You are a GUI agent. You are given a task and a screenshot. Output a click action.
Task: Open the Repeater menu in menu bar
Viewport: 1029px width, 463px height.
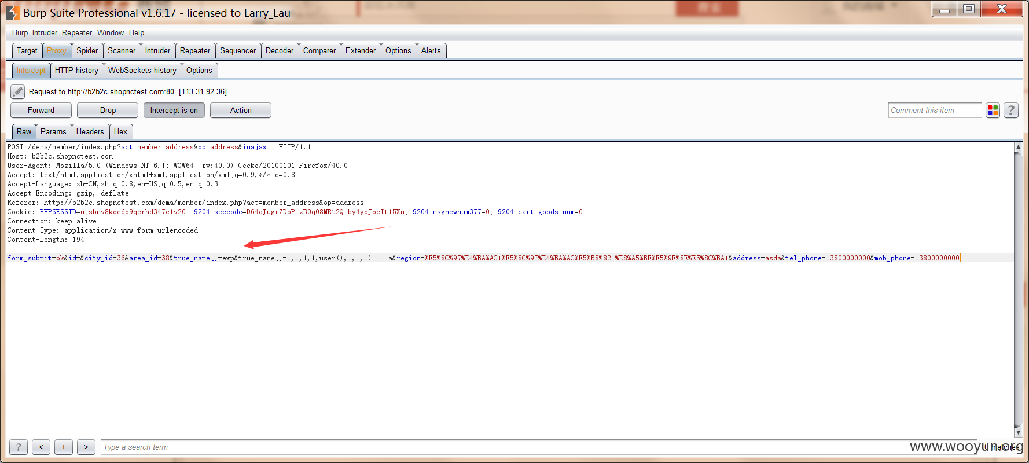(77, 33)
